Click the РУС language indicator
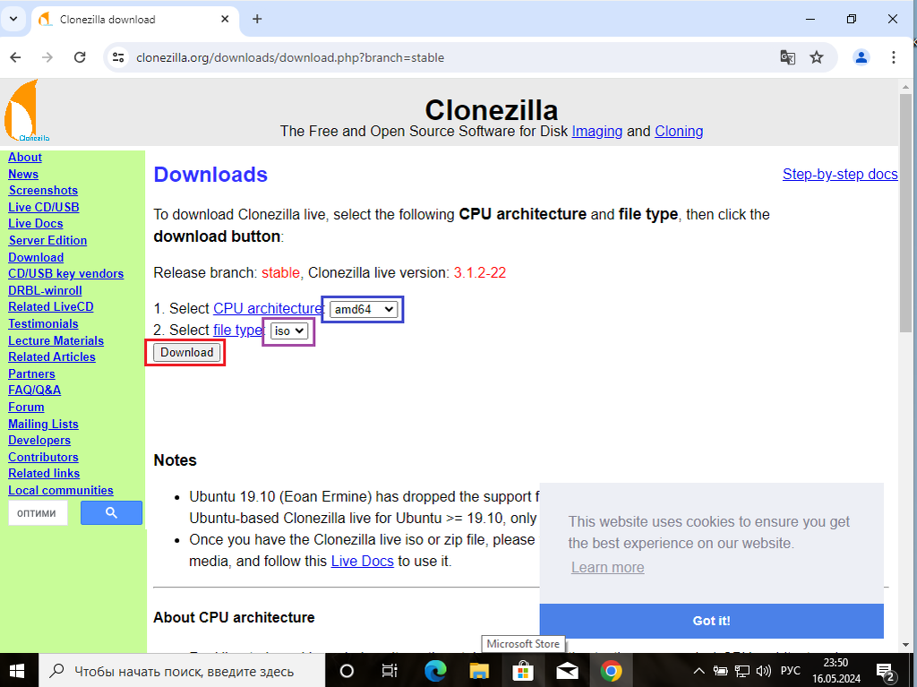Viewport: 917px width, 687px height. 790,671
